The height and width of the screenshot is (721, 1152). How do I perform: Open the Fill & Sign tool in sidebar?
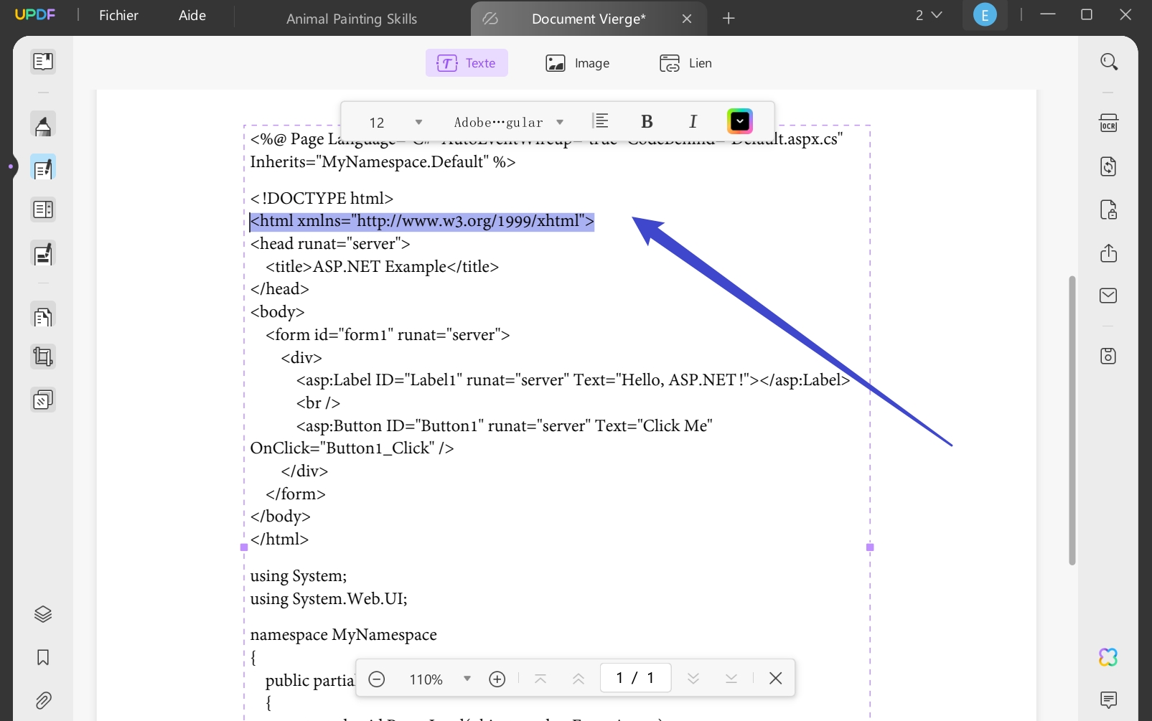click(x=43, y=254)
